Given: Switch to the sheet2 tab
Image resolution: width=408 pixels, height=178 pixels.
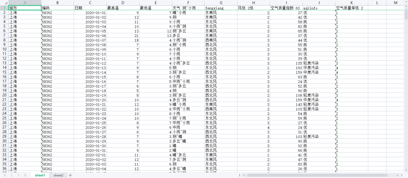Looking at the screenshot, I should pos(58,175).
